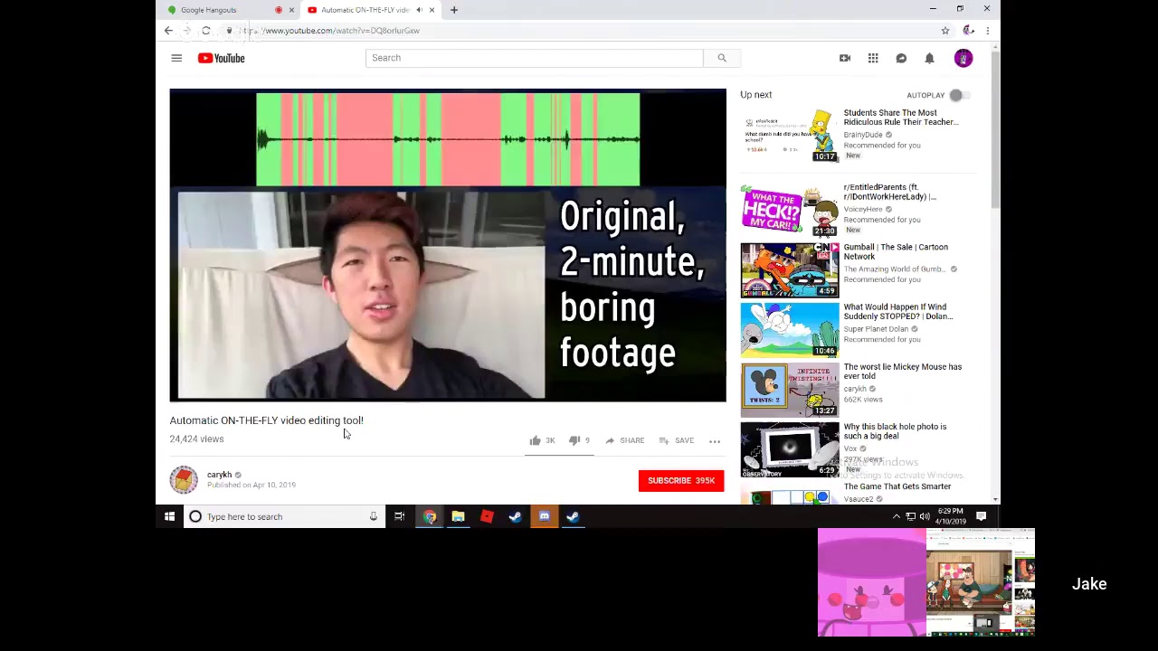1158x651 pixels.
Task: Close the YouTube video tab
Action: pos(432,10)
